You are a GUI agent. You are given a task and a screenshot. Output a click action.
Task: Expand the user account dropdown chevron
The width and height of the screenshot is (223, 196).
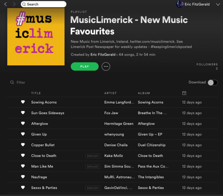(x=218, y=4)
